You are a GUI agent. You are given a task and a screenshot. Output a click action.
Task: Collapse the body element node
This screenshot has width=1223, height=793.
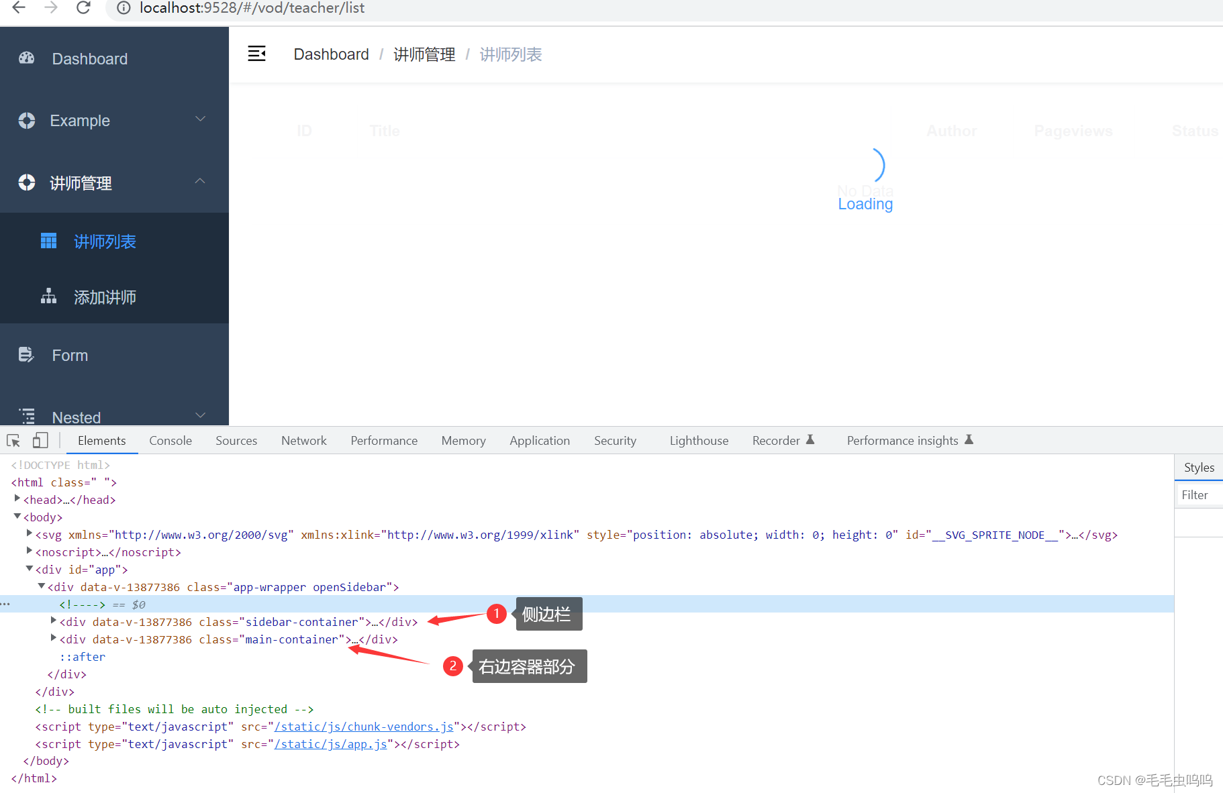[17, 517]
